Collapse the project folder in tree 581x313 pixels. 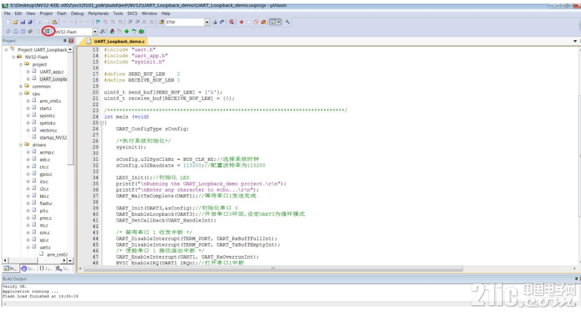coord(21,64)
